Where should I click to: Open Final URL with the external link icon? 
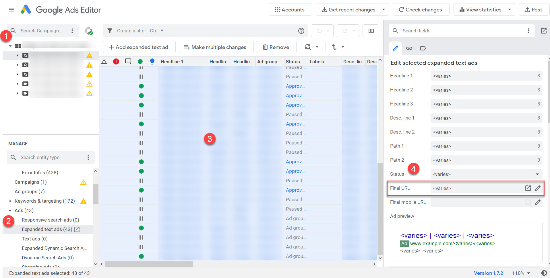click(528, 188)
